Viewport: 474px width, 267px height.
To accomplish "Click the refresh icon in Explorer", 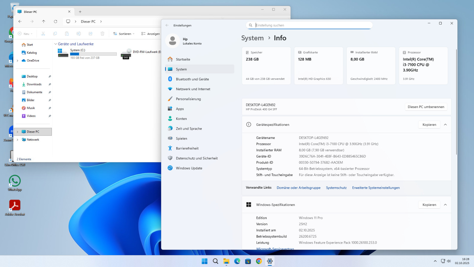I will point(55,21).
